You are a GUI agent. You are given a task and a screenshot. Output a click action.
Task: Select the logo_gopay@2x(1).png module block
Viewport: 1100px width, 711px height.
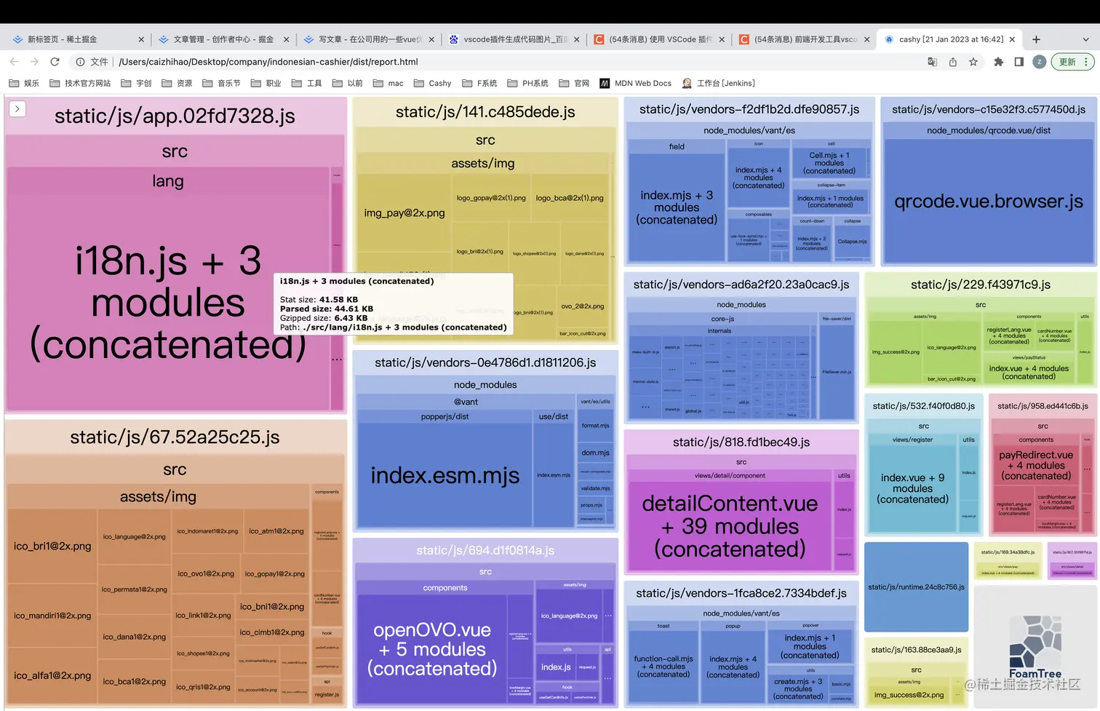click(x=491, y=198)
